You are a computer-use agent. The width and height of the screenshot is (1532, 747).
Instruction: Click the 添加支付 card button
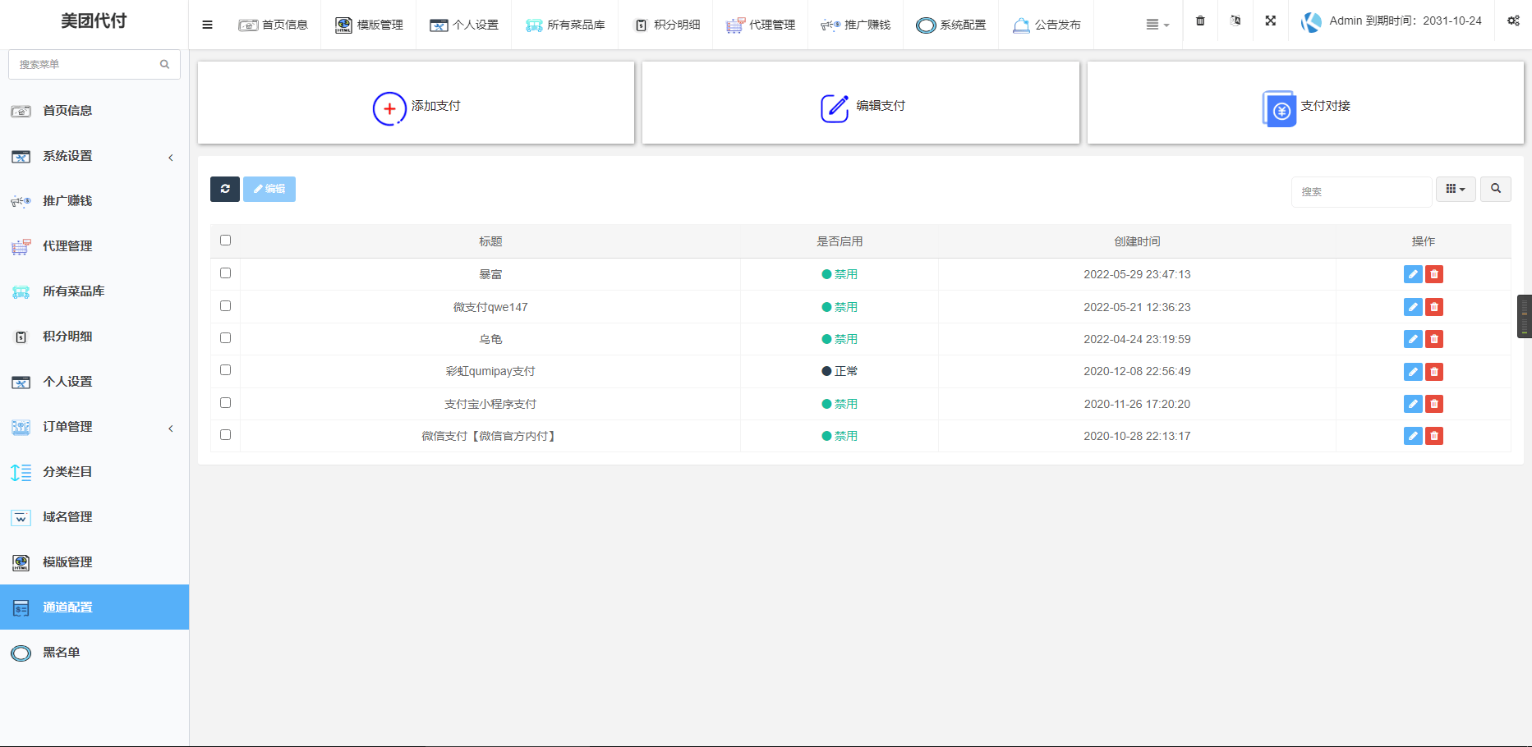tap(416, 106)
